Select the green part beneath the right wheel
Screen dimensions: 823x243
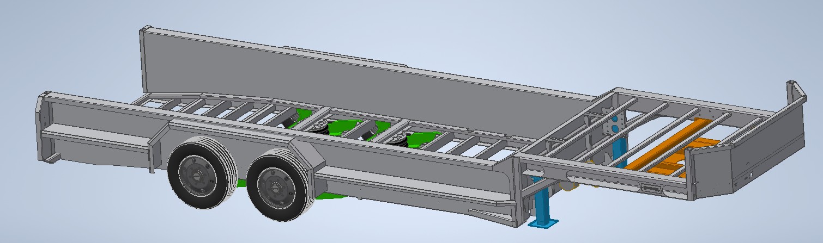327,196
